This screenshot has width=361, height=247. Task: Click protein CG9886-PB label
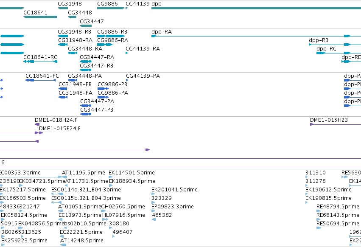[x=112, y=84]
